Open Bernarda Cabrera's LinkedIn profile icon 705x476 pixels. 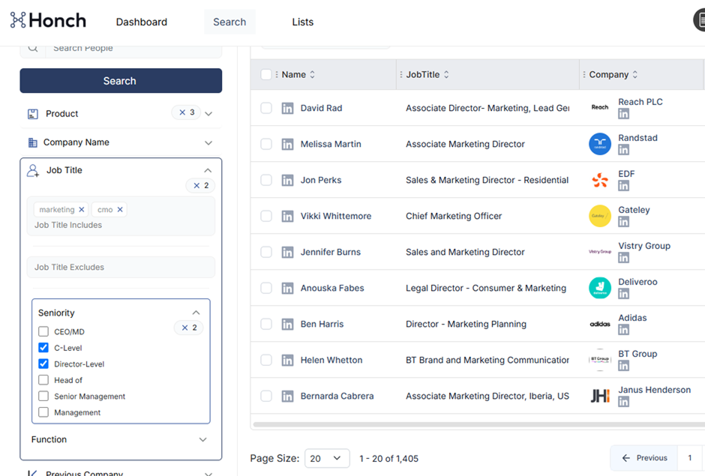(x=287, y=396)
